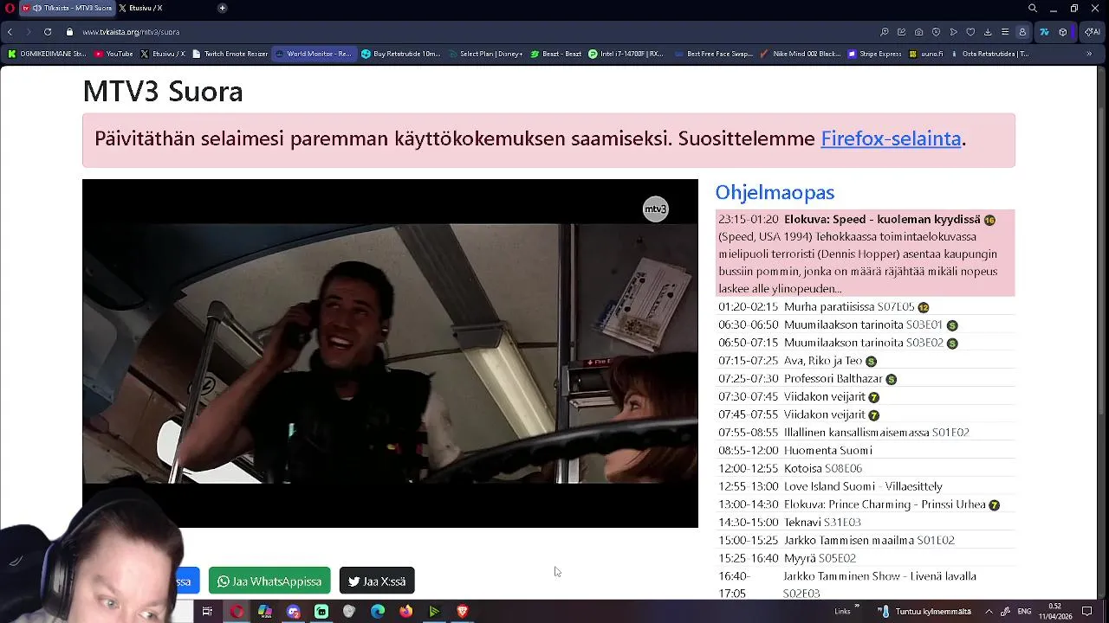Open the ad blocker shield icon
This screenshot has width=1109, height=623.
pyautogui.click(x=936, y=32)
